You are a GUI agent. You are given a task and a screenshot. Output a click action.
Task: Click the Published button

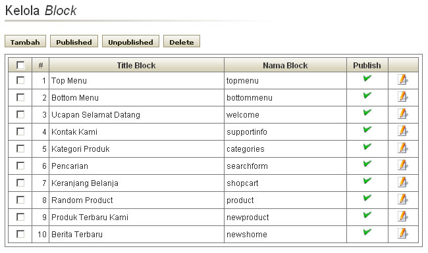74,41
